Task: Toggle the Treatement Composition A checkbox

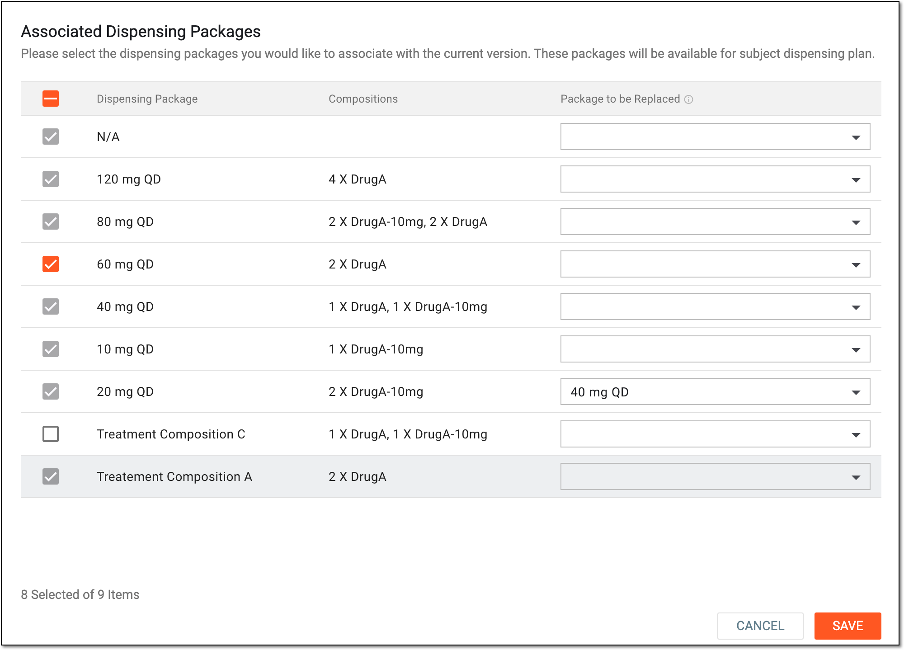Action: click(51, 476)
